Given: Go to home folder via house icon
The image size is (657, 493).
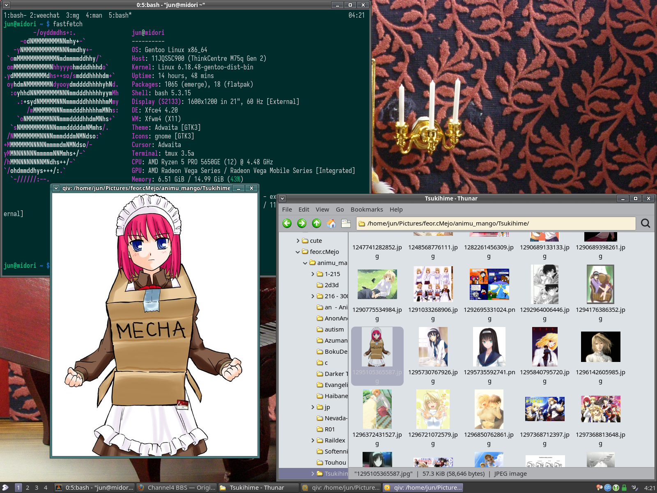Looking at the screenshot, I should [331, 223].
